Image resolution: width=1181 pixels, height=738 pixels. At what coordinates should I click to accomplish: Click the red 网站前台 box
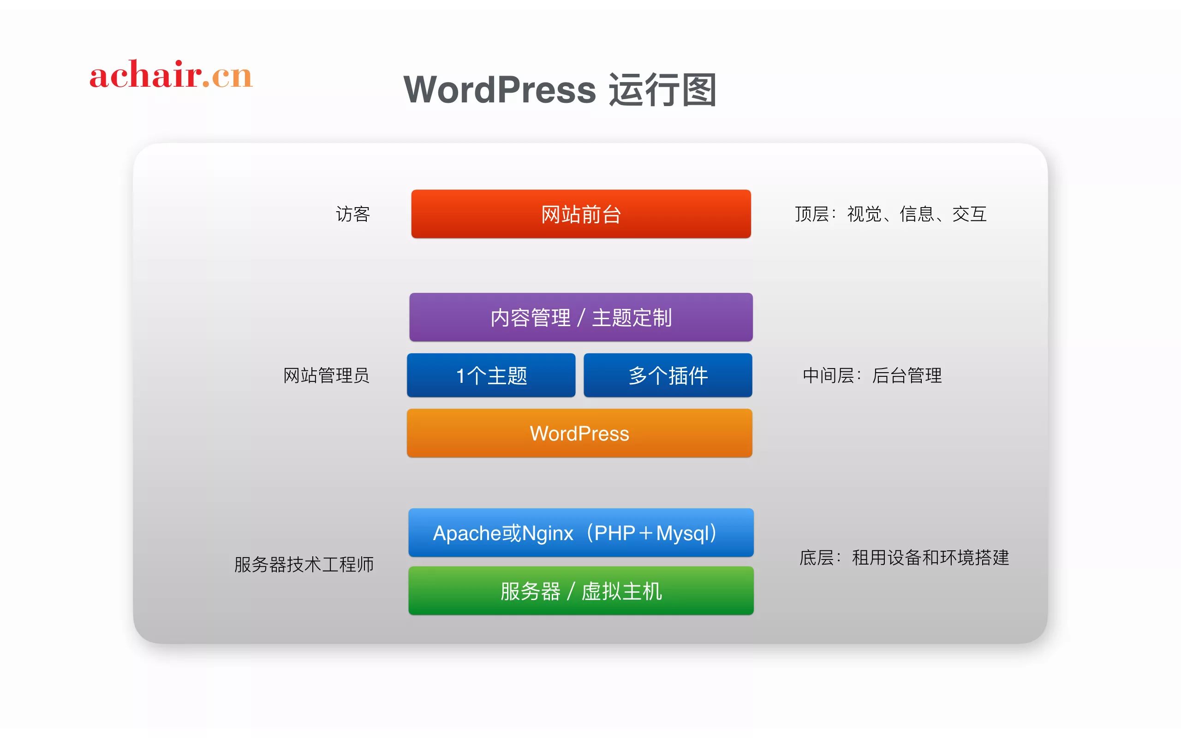click(x=581, y=214)
